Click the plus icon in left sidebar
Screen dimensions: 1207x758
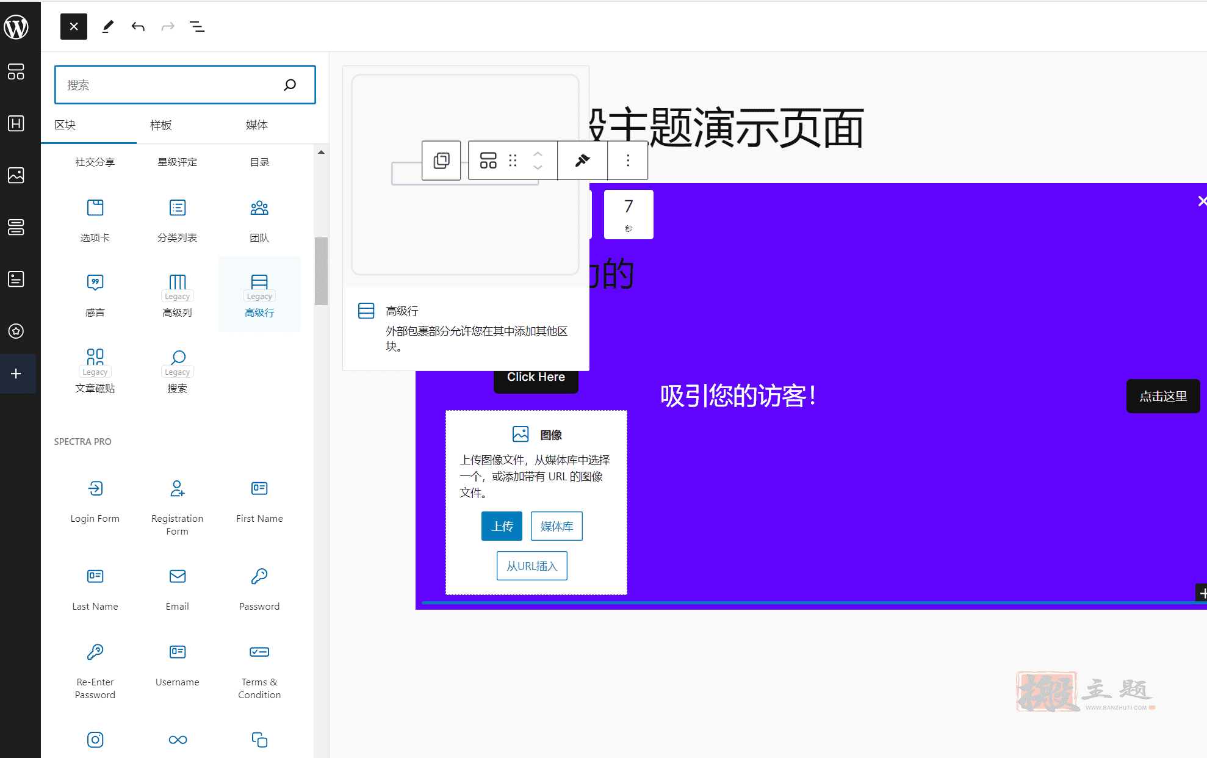tap(16, 374)
